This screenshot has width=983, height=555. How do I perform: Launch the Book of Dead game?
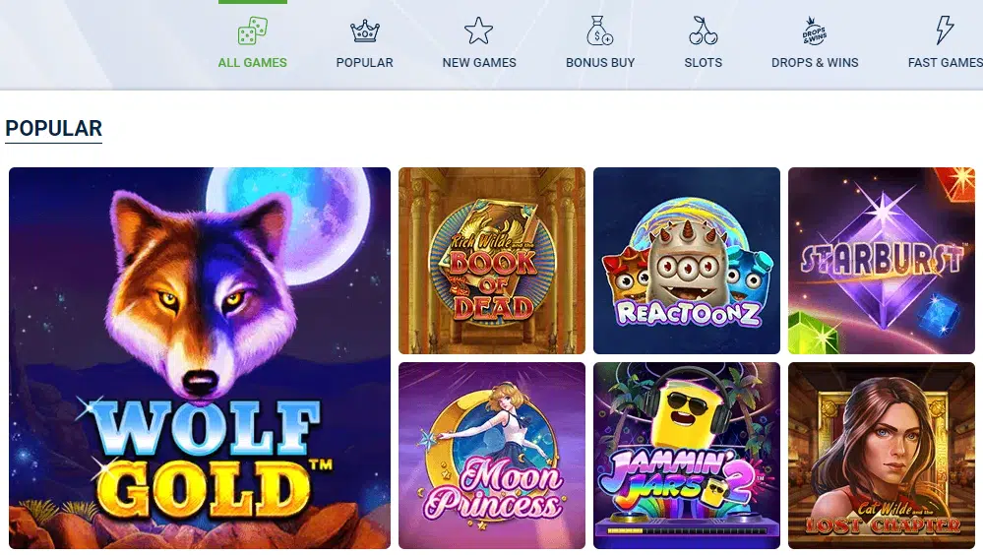coord(492,261)
